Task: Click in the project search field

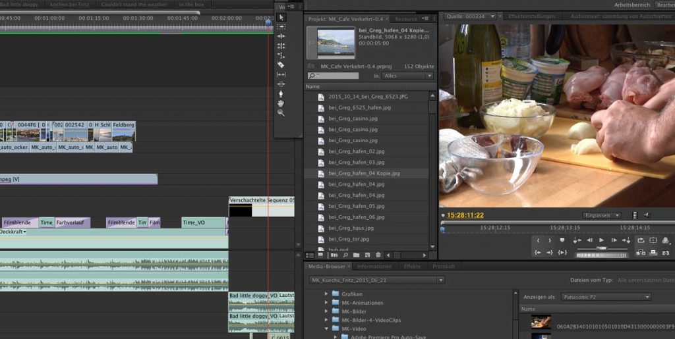Action: (333, 76)
